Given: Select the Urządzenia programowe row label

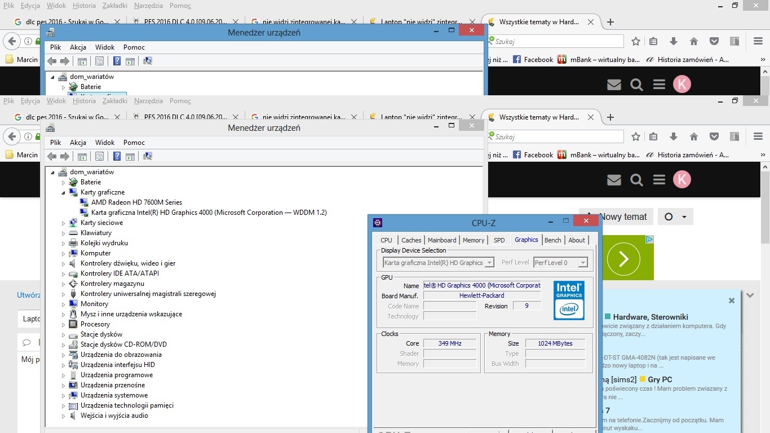Looking at the screenshot, I should 117,375.
